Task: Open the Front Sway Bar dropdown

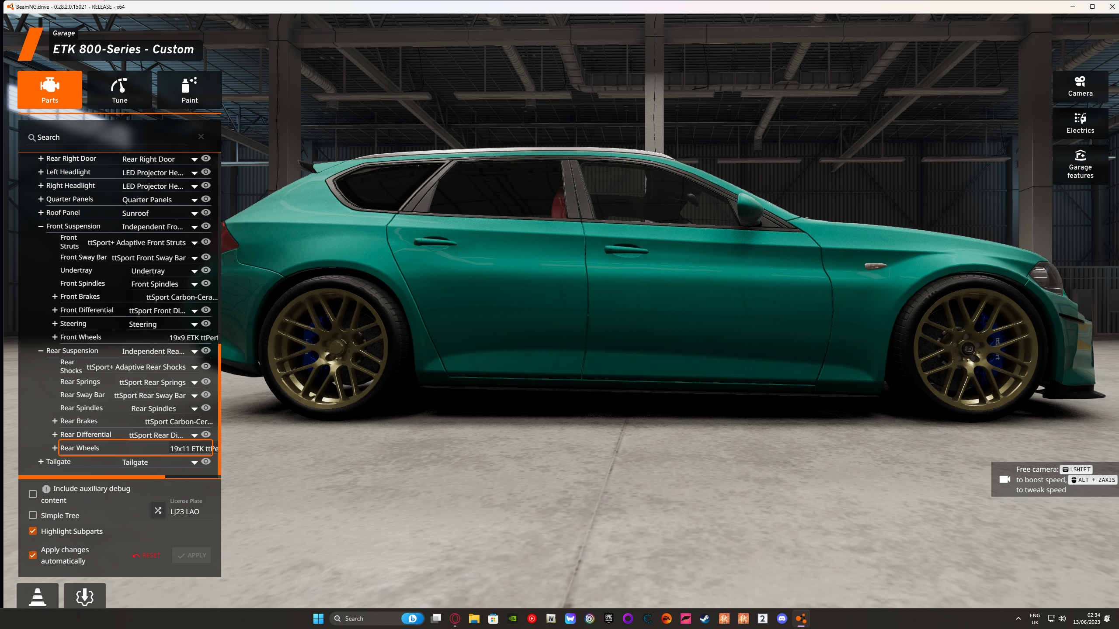Action: point(195,258)
